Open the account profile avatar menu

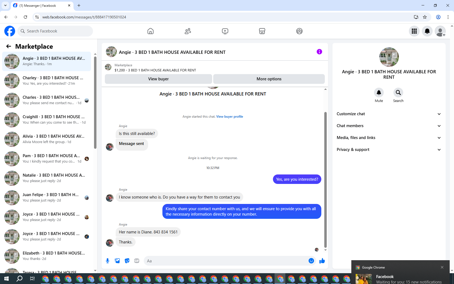pos(440,31)
